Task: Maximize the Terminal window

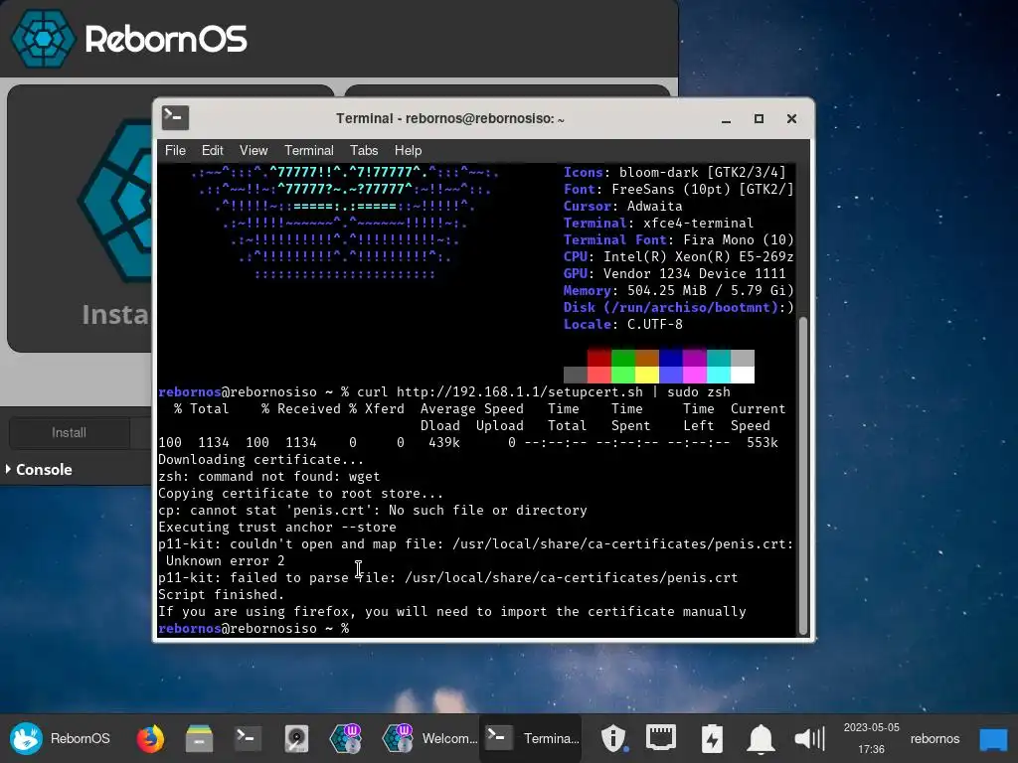Action: [759, 119]
